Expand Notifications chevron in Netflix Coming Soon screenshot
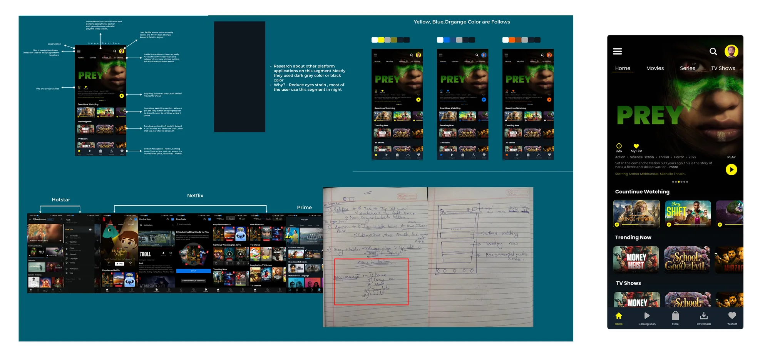Screen dimensions: 770x364 point(174,225)
